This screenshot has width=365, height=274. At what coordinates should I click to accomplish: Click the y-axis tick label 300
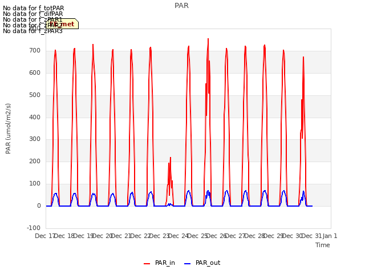click(35, 139)
